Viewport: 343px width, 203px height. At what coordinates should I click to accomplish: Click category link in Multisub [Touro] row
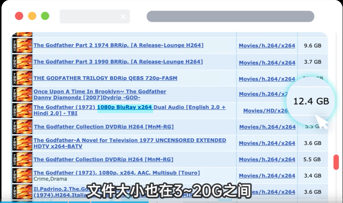267,176
